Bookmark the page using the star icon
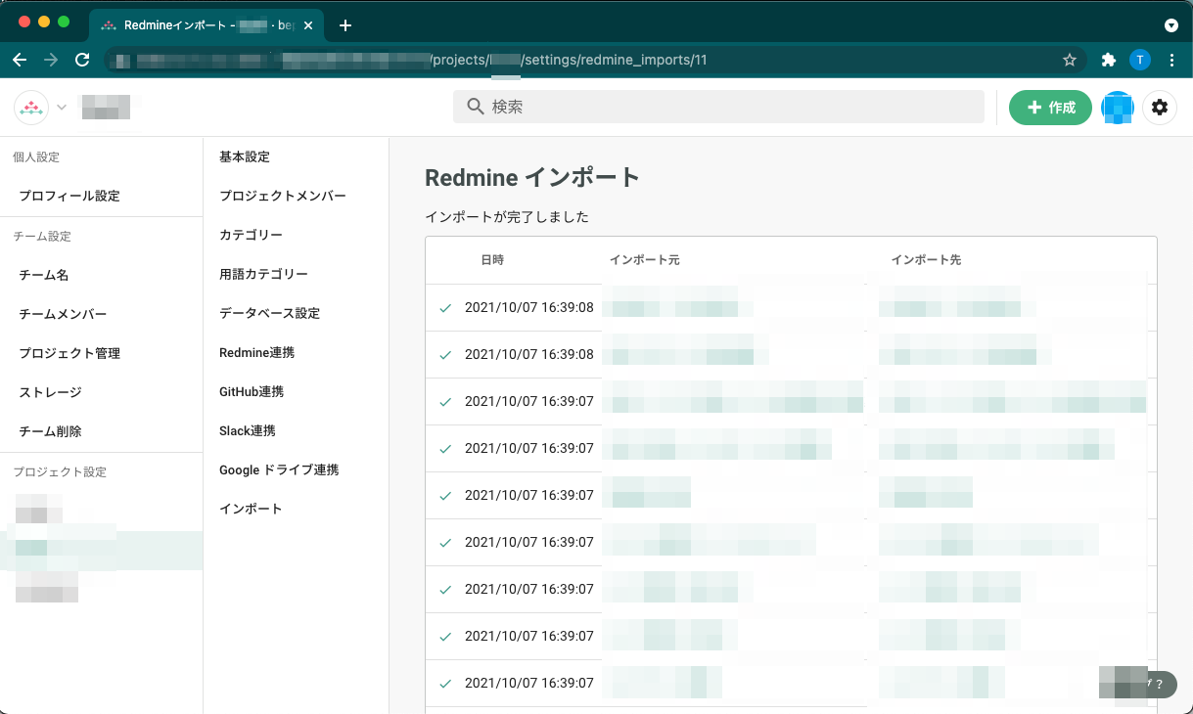 point(1070,60)
